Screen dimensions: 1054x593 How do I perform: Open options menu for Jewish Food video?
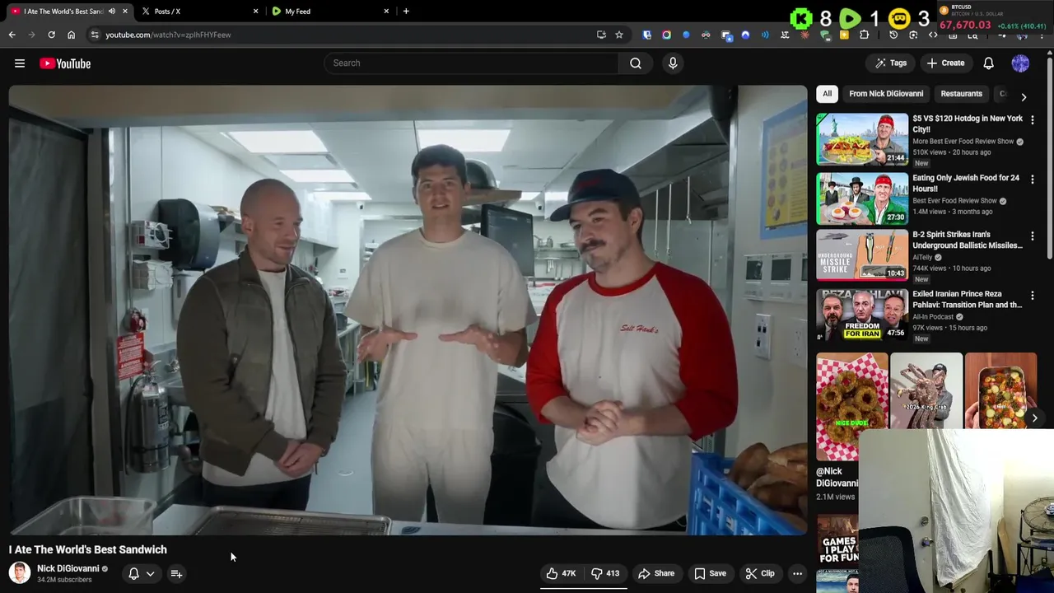[1033, 180]
